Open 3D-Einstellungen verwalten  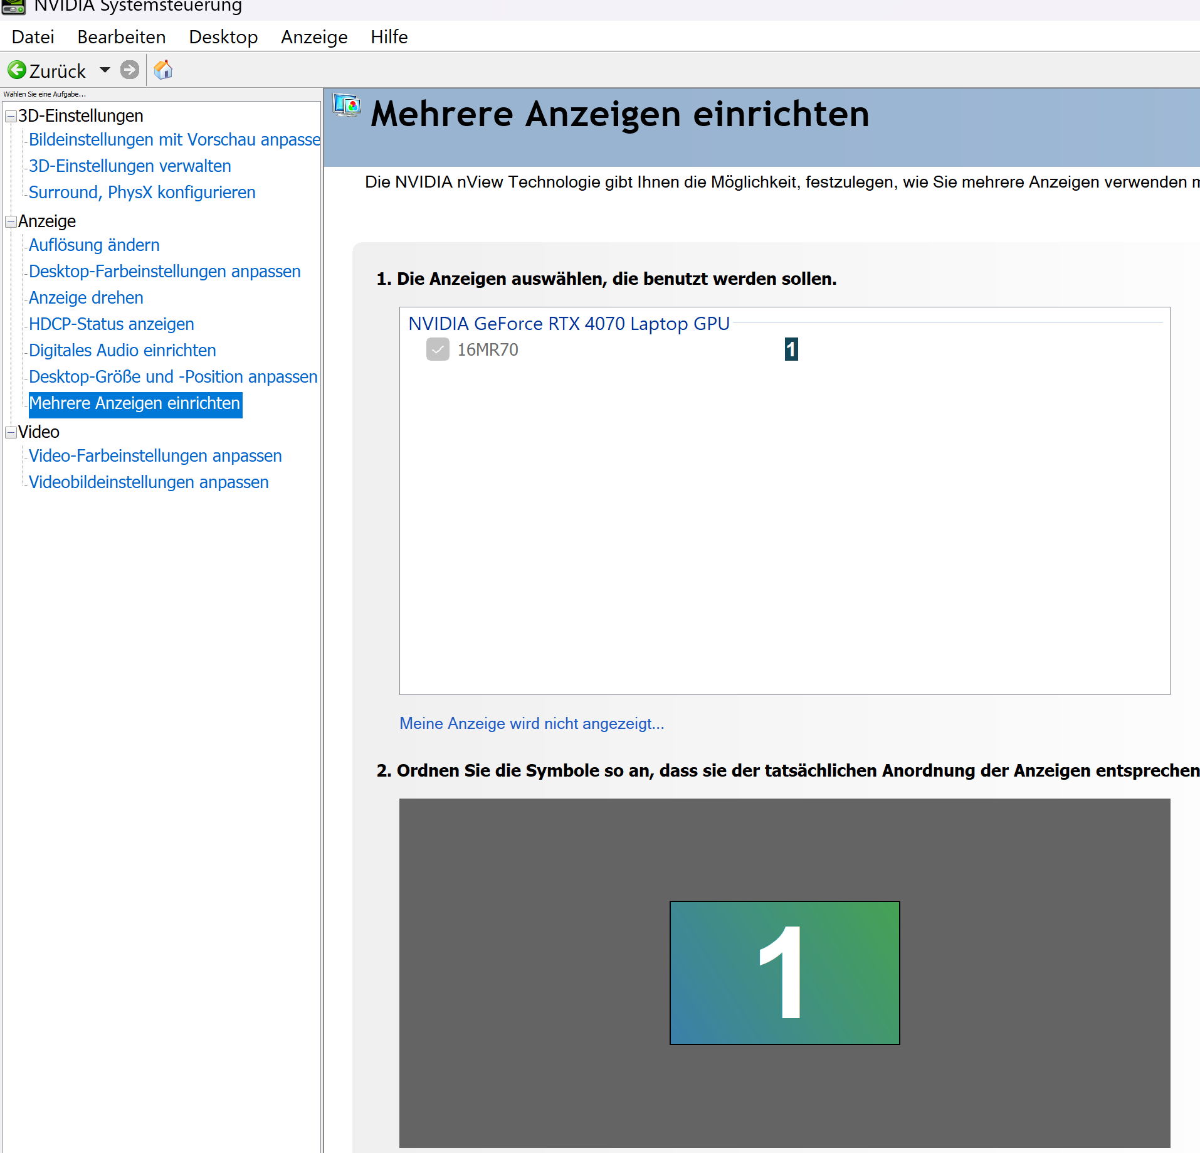(x=130, y=166)
